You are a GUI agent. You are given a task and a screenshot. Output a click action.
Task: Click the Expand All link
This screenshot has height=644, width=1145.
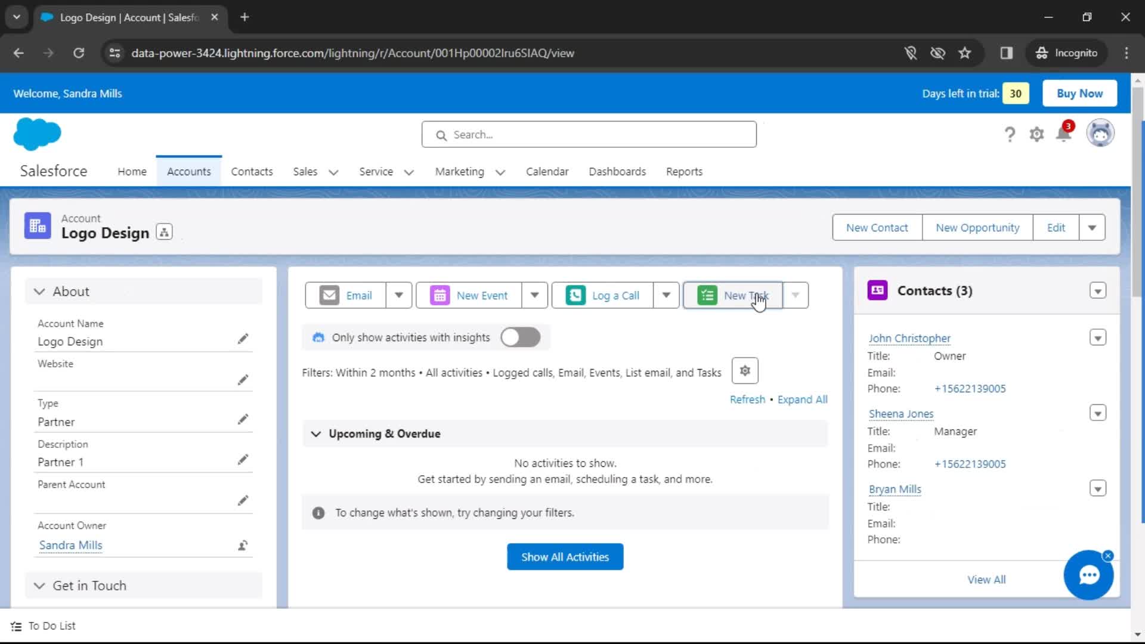click(x=802, y=400)
